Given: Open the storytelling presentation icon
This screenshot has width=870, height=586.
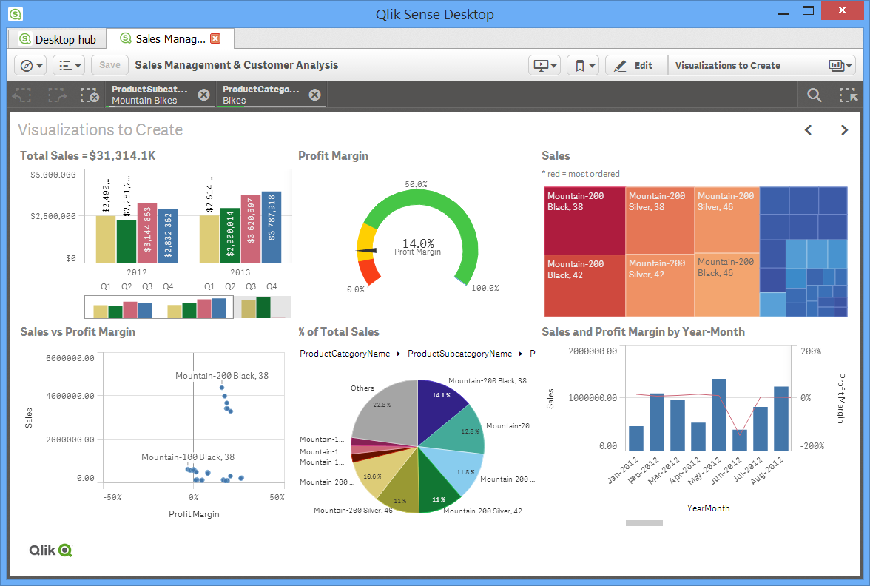Looking at the screenshot, I should click(x=540, y=65).
